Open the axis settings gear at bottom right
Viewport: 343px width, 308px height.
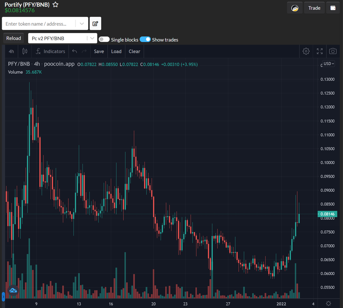[328, 303]
